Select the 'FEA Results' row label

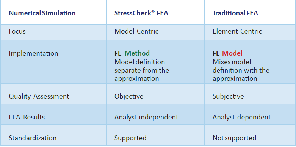[27, 117]
